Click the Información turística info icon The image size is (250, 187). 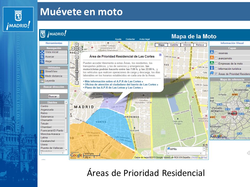[212, 68]
